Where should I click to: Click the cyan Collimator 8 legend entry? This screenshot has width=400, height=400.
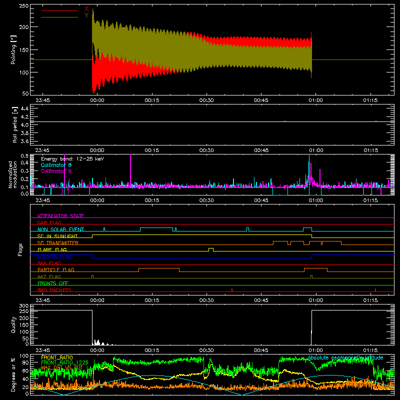56,165
